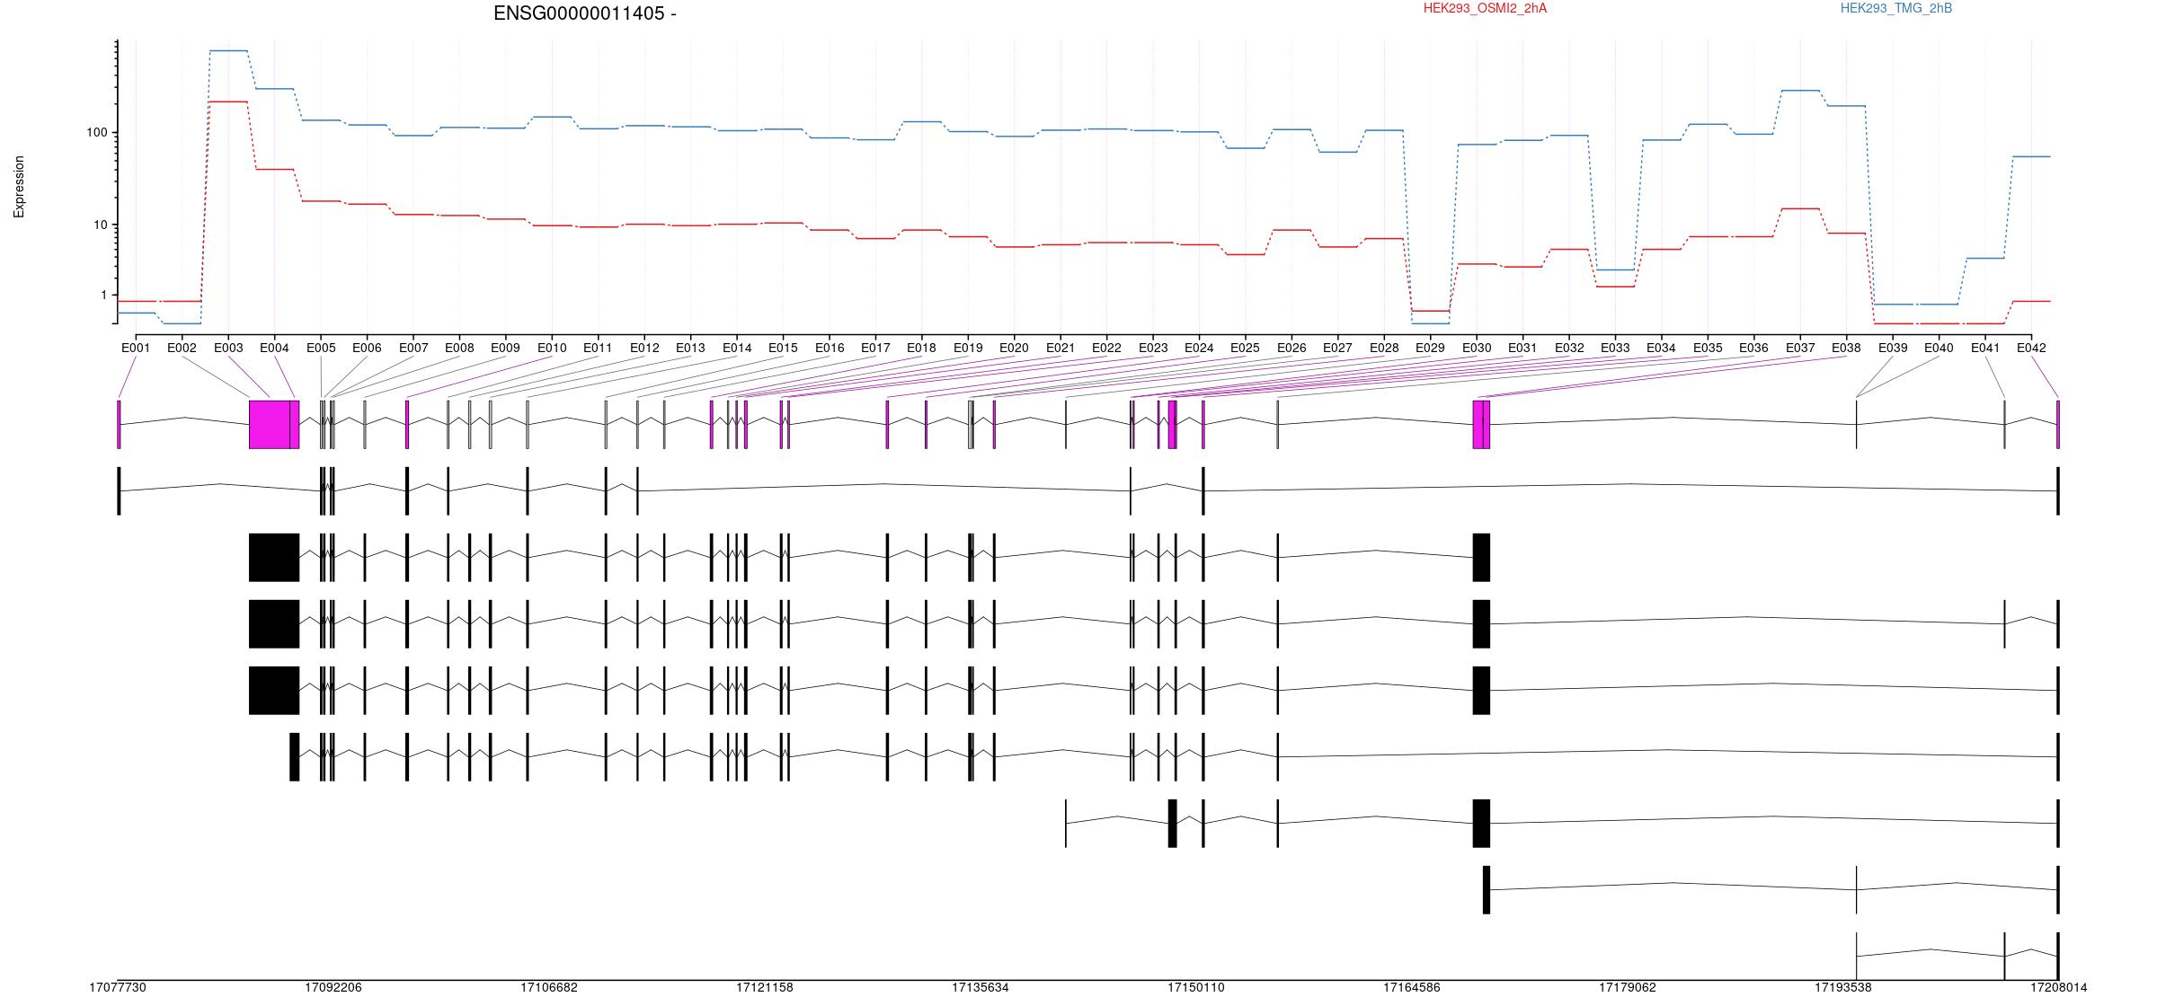Click genomic coordinate 17121158
This screenshot has height=1006, width=2157.
pyautogui.click(x=765, y=988)
